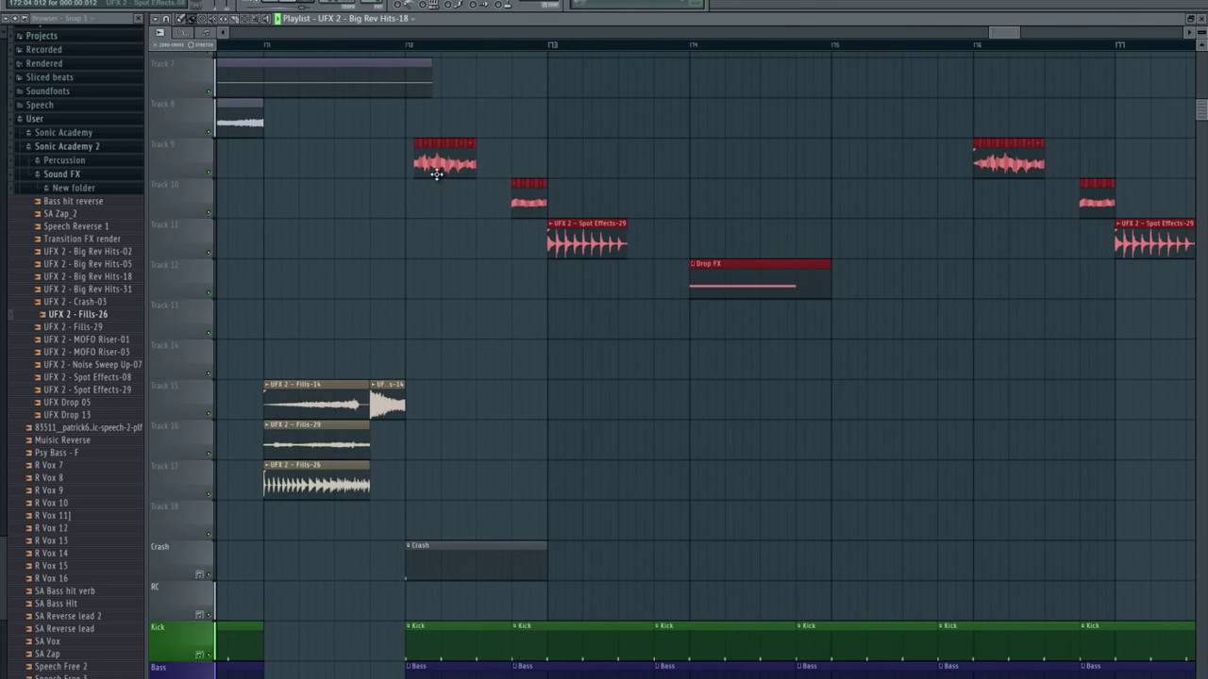Collapse the User folder
Image resolution: width=1208 pixels, height=679 pixels.
20,119
